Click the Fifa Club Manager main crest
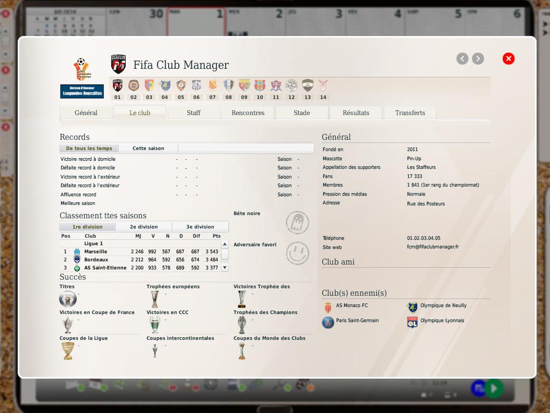The image size is (550, 413). tap(119, 63)
